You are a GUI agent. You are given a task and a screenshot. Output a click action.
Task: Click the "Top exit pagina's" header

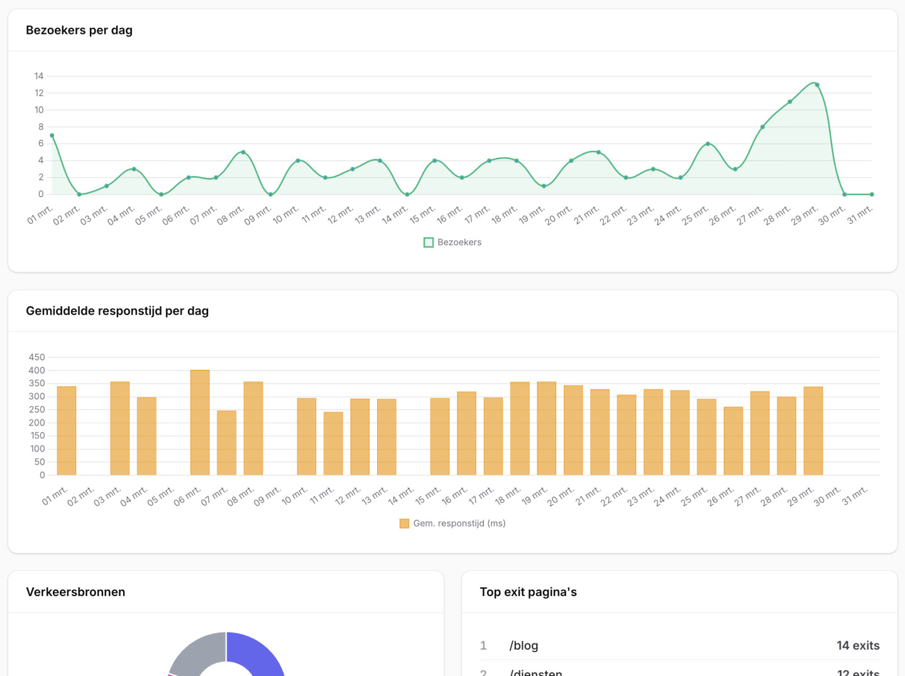pyautogui.click(x=528, y=592)
